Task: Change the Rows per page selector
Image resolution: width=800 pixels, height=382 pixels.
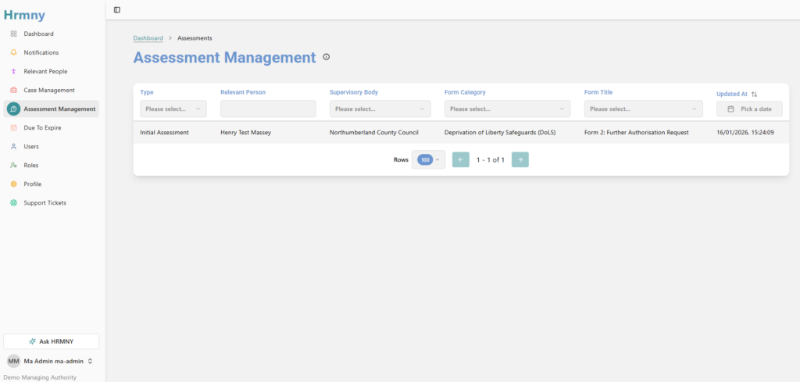Action: pos(429,159)
